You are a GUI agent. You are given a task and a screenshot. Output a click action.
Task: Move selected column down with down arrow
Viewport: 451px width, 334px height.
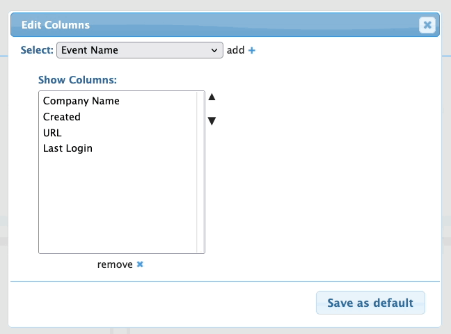tap(212, 121)
